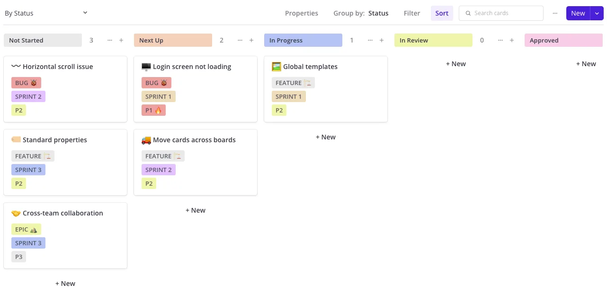
Task: Click the Not Started column label
Action: 43,40
